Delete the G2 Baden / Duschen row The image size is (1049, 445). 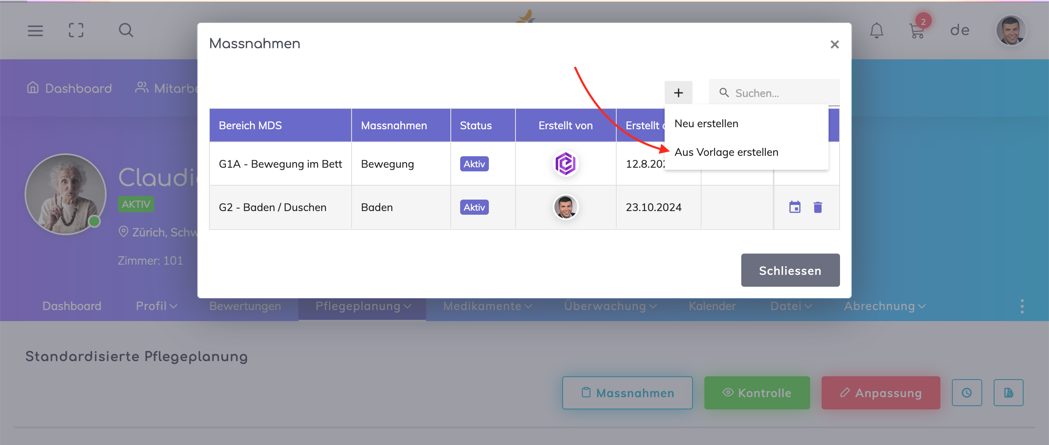click(817, 207)
